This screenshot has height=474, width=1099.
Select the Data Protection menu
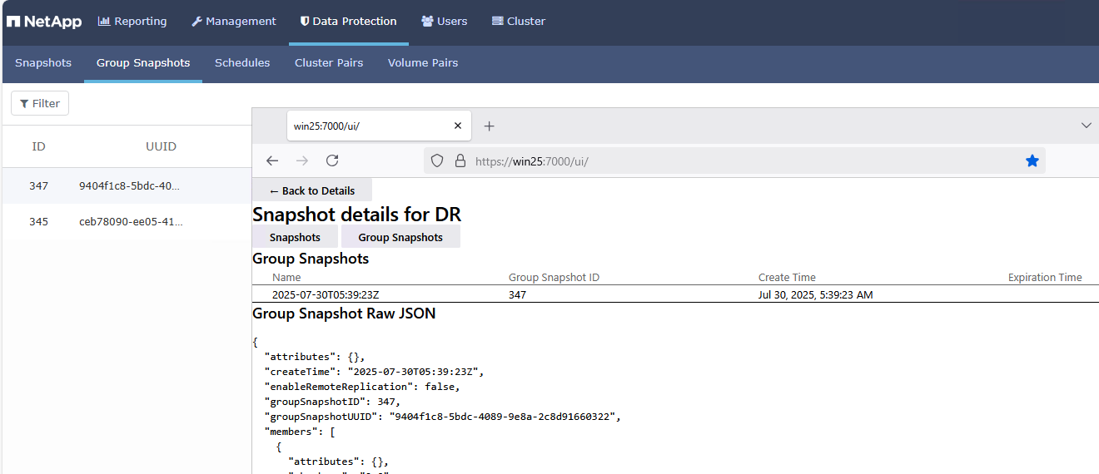(348, 22)
